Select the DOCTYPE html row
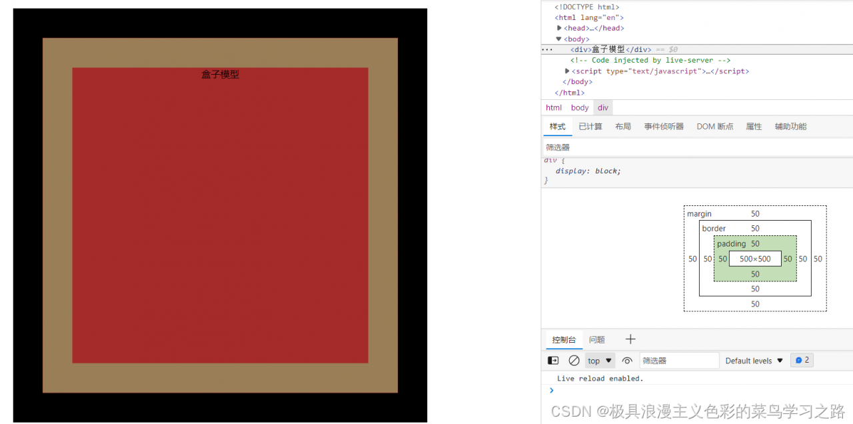This screenshot has height=424, width=853. point(586,7)
